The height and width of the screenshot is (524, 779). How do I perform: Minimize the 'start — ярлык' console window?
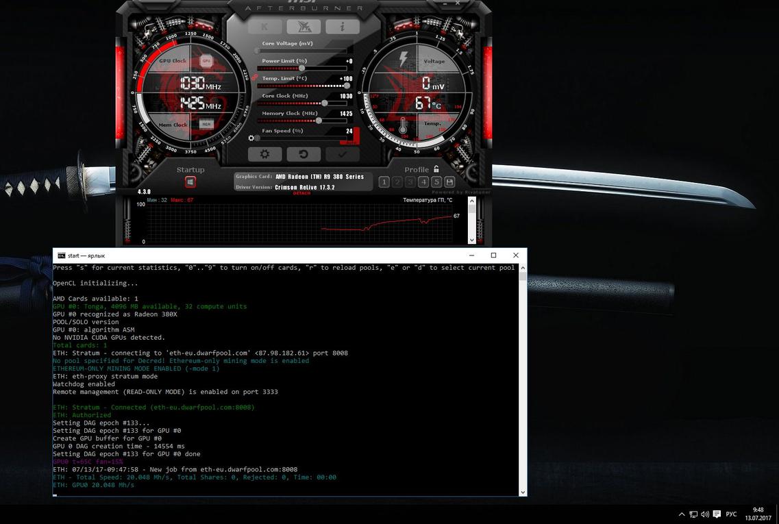471,255
